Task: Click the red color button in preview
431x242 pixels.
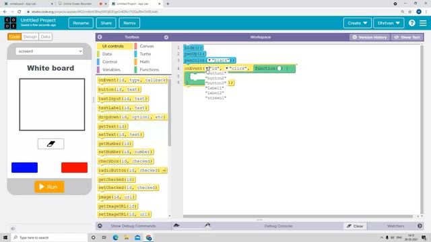Action: click(74, 167)
